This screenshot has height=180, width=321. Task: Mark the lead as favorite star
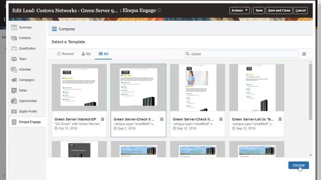click(x=159, y=10)
